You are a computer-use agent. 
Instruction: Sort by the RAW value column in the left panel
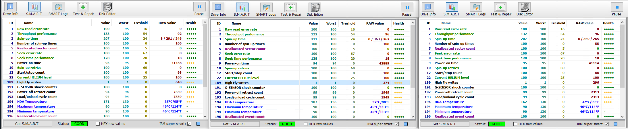click(x=167, y=23)
